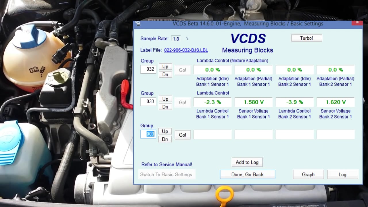Click the Log button
The width and height of the screenshot is (368, 207).
click(x=342, y=175)
